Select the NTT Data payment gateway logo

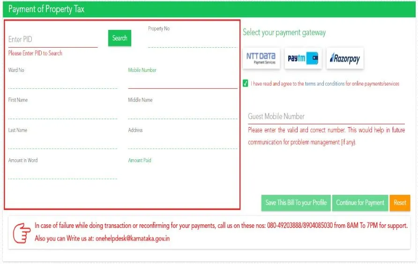click(x=261, y=58)
